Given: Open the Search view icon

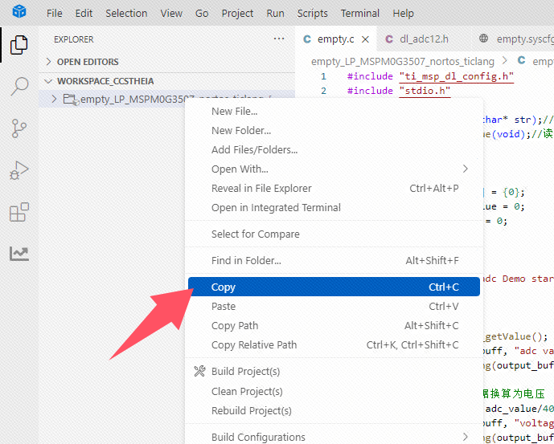Looking at the screenshot, I should tap(19, 86).
